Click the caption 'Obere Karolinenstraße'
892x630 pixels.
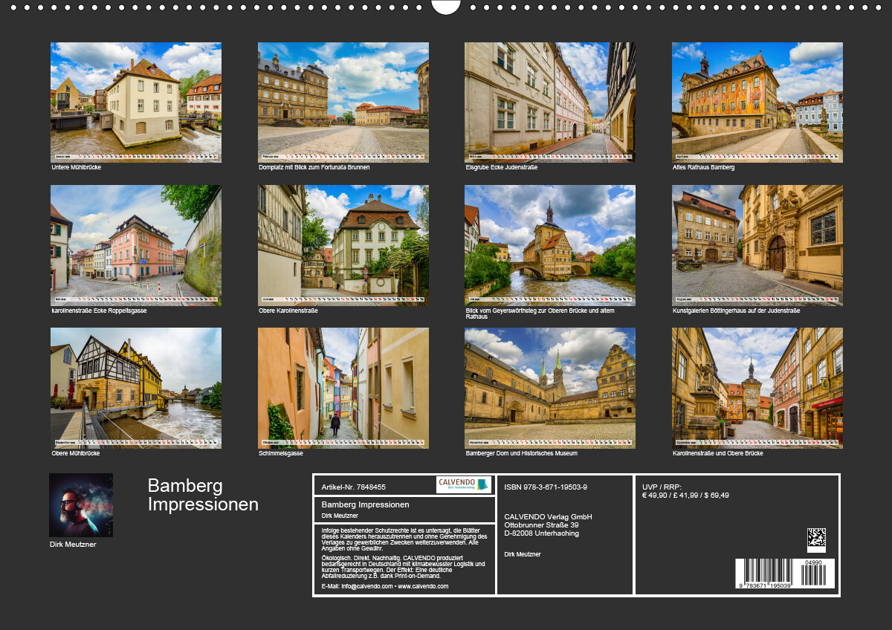[288, 310]
